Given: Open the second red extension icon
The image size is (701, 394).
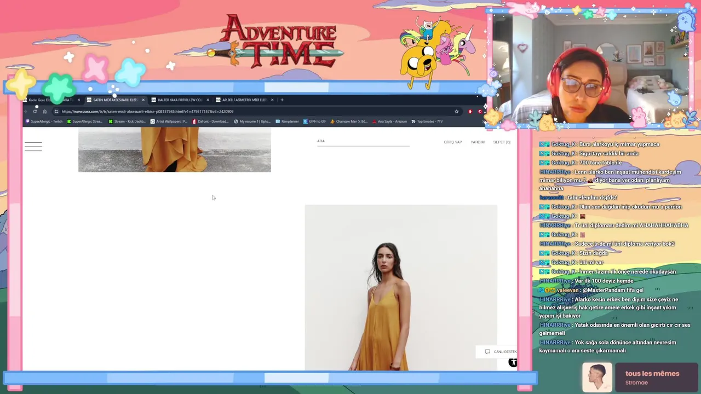Looking at the screenshot, I should pos(480,112).
